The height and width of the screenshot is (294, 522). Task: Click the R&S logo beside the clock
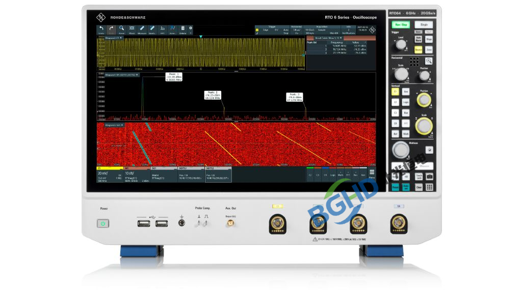coord(372,30)
